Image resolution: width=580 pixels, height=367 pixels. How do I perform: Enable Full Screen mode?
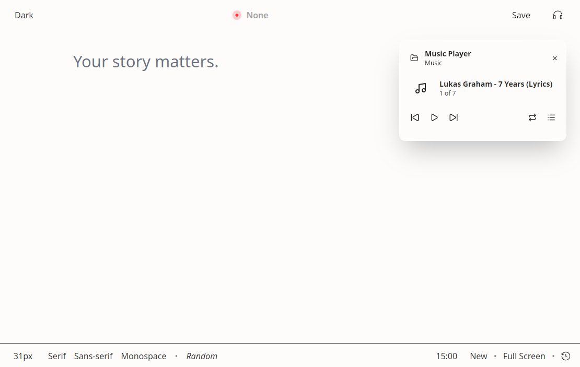tap(524, 356)
